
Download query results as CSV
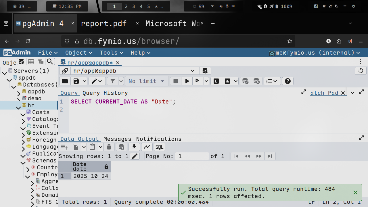[134, 147]
